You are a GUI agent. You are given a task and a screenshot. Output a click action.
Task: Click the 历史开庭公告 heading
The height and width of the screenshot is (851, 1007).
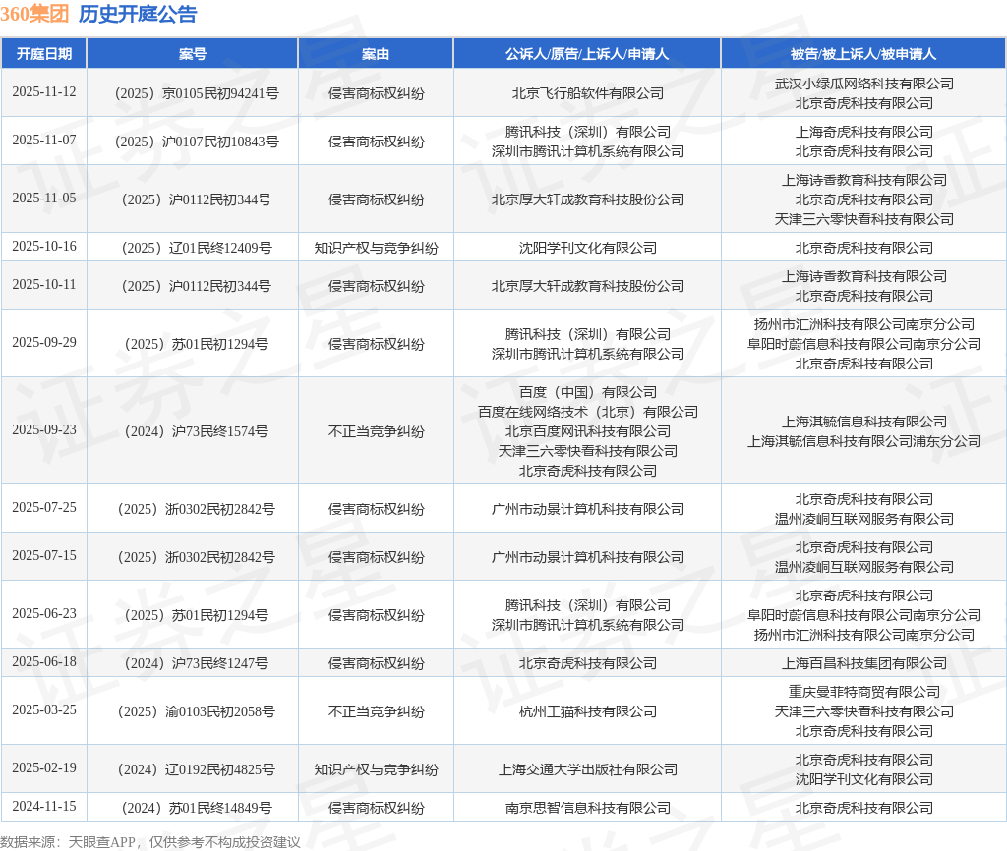pos(138,14)
